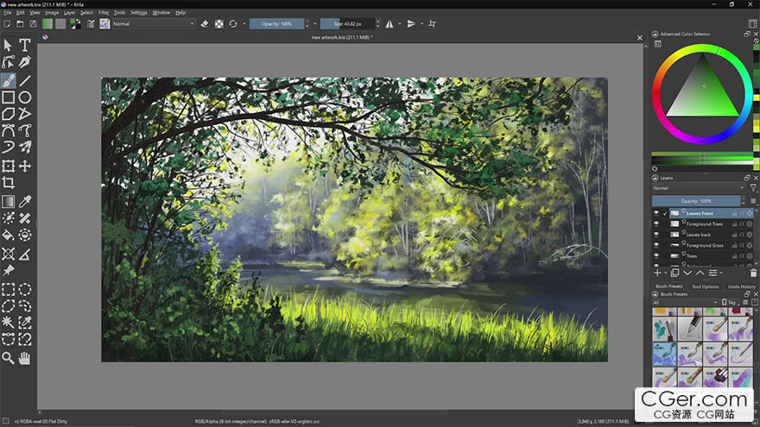Click the brush Opacity slider in toolbar

[x=276, y=23]
